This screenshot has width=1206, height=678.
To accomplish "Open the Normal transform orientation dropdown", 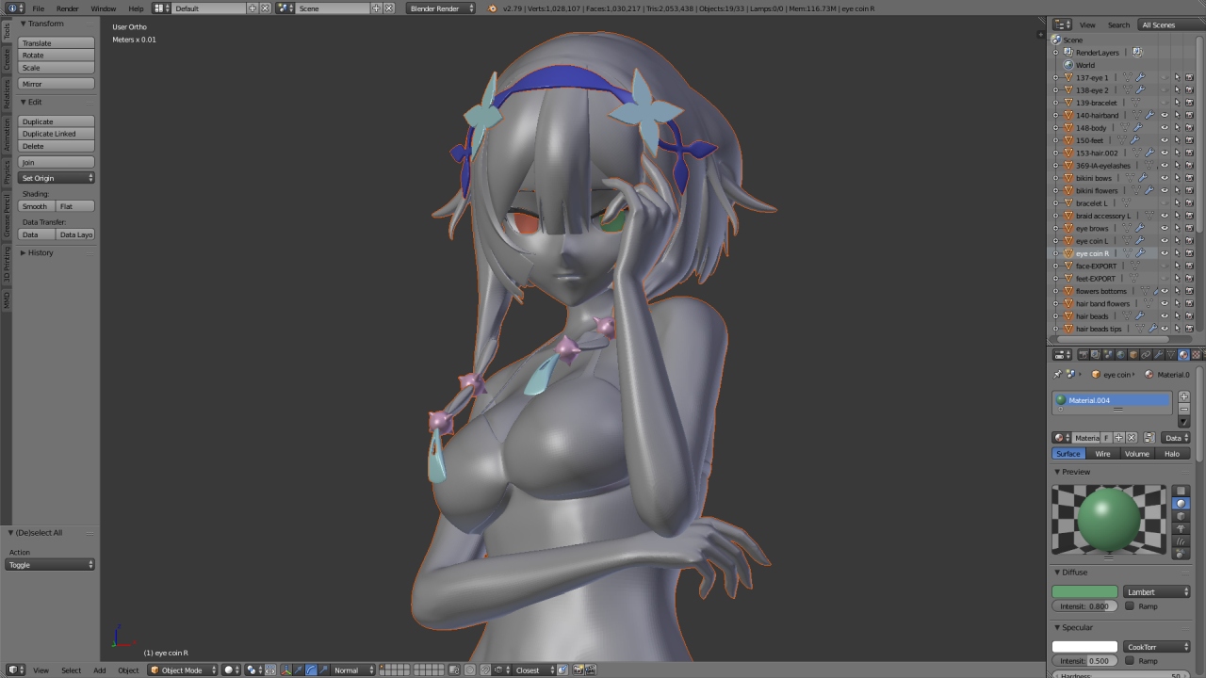I will click(x=353, y=670).
